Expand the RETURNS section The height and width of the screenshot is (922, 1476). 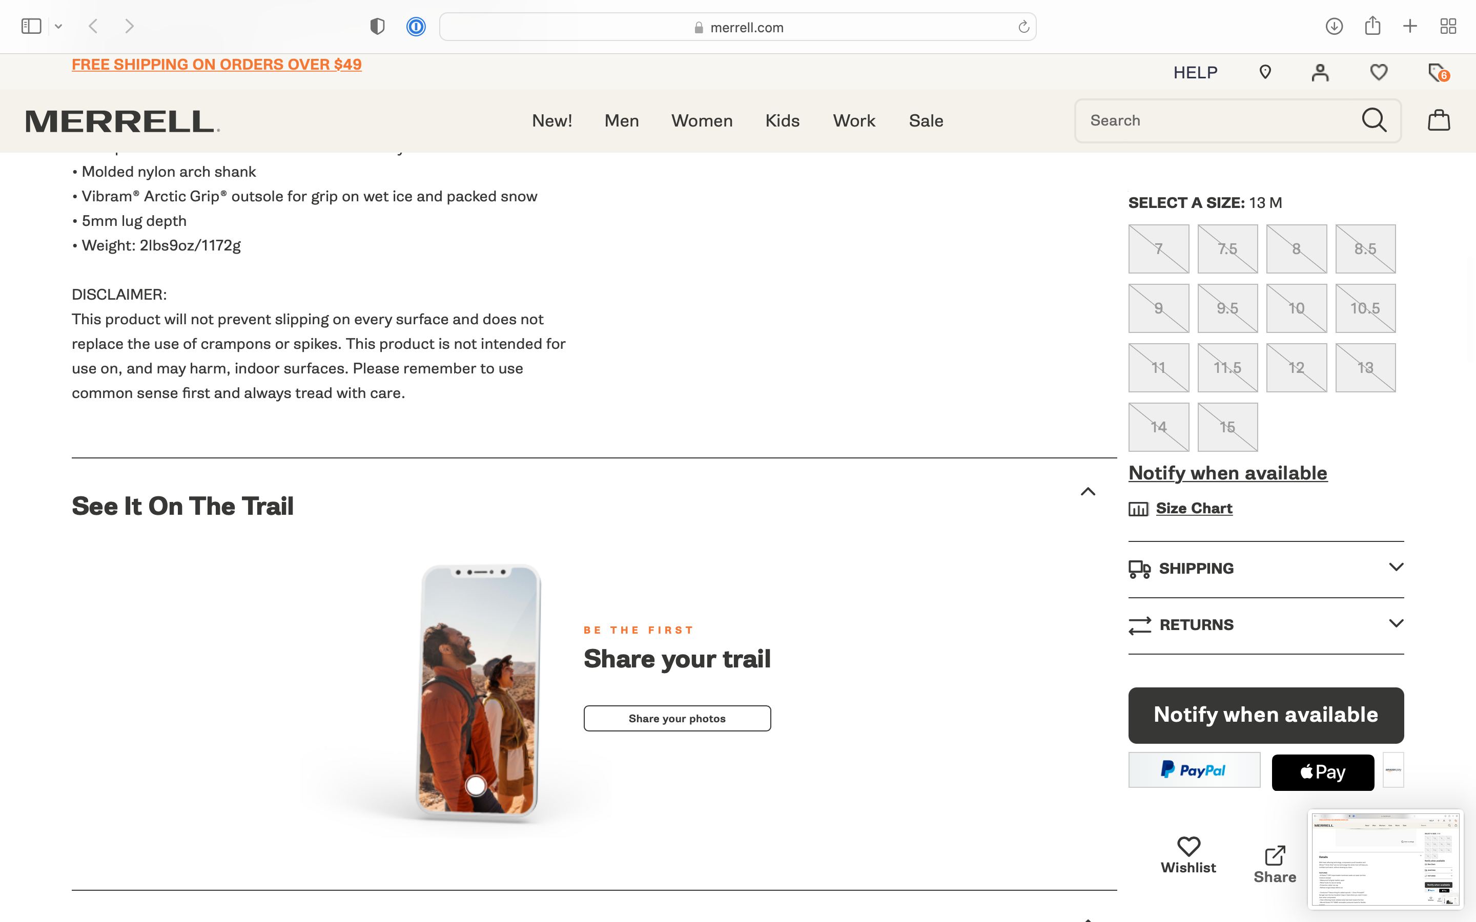[x=1266, y=625]
